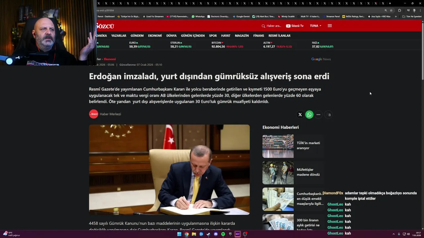
Task: Click the FAİZ rate ticker
Action: pyautogui.click(x=323, y=45)
